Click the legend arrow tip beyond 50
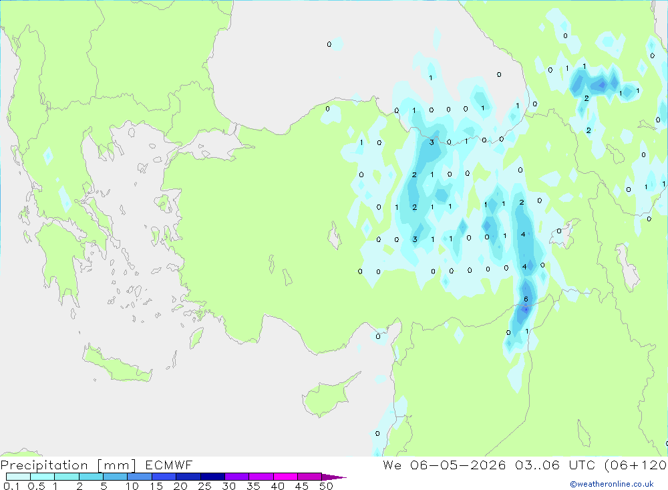 click(x=335, y=477)
